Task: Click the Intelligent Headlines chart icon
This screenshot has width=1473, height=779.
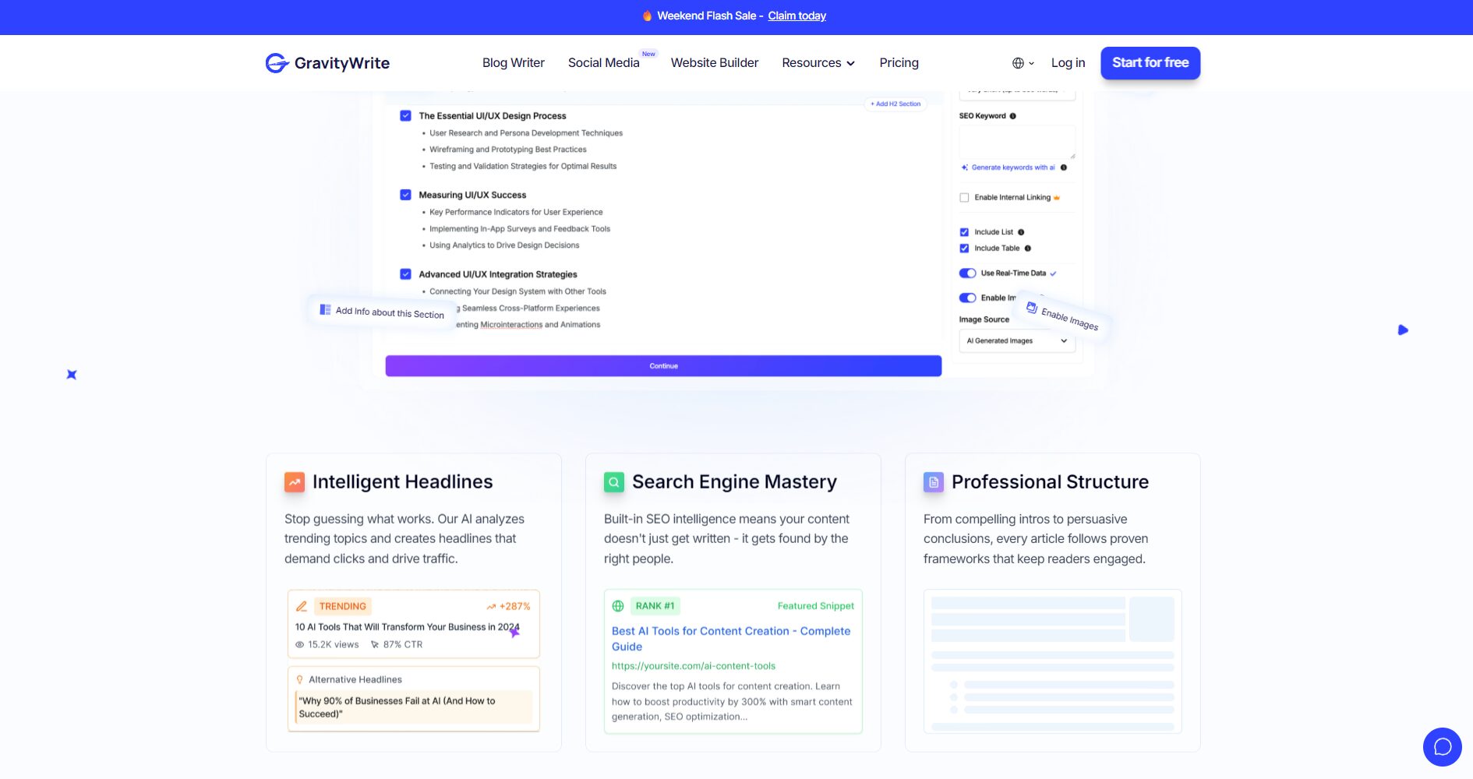Action: click(x=295, y=482)
